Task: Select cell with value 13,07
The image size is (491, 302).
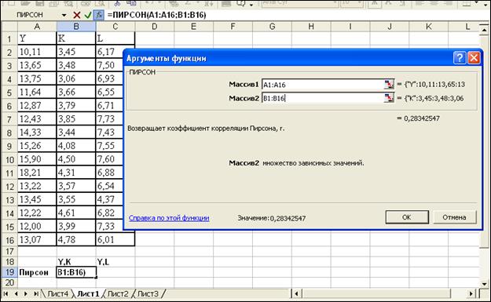Action: tap(37, 240)
